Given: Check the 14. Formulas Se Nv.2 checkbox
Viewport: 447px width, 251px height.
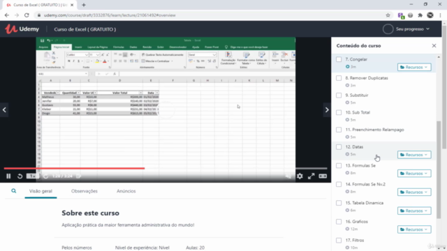Looking at the screenshot, I should (x=339, y=184).
